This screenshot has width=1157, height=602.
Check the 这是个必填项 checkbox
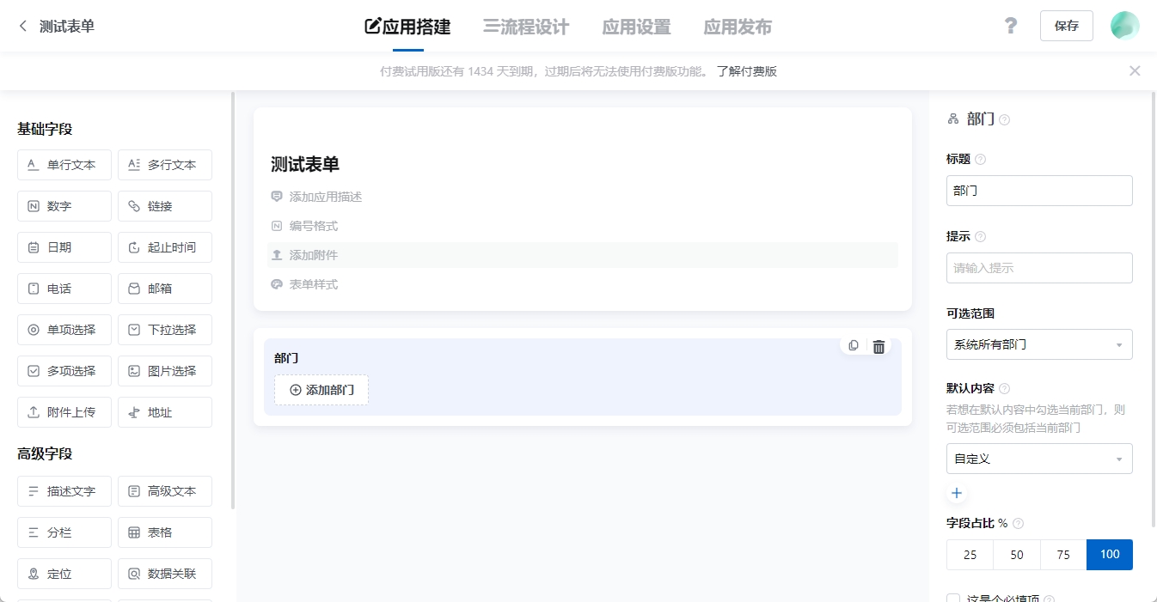pos(953,599)
